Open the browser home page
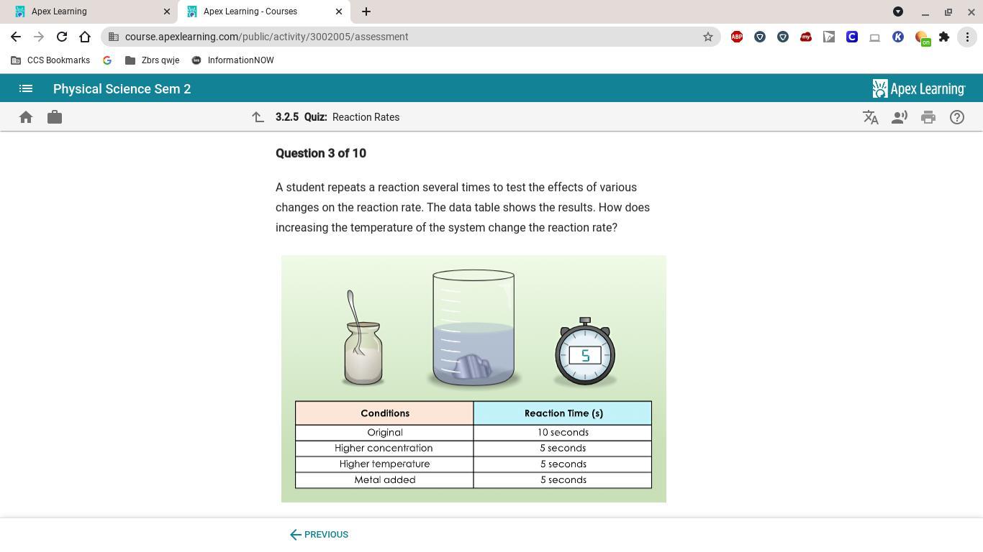The width and height of the screenshot is (983, 552). click(x=85, y=37)
